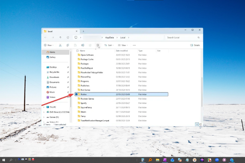The image size is (245, 163).
Task: Open the New dropdown
Action: tap(49, 45)
